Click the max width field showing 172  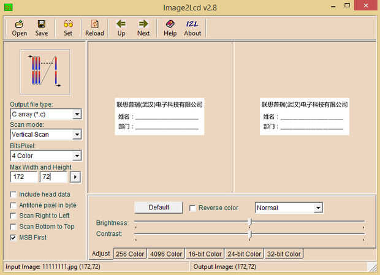(x=23, y=177)
